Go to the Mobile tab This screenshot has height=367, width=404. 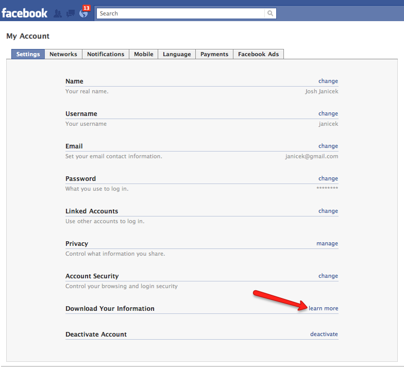point(143,54)
